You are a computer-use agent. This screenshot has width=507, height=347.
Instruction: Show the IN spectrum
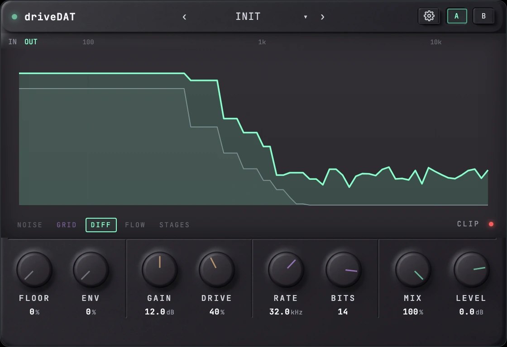click(x=13, y=42)
